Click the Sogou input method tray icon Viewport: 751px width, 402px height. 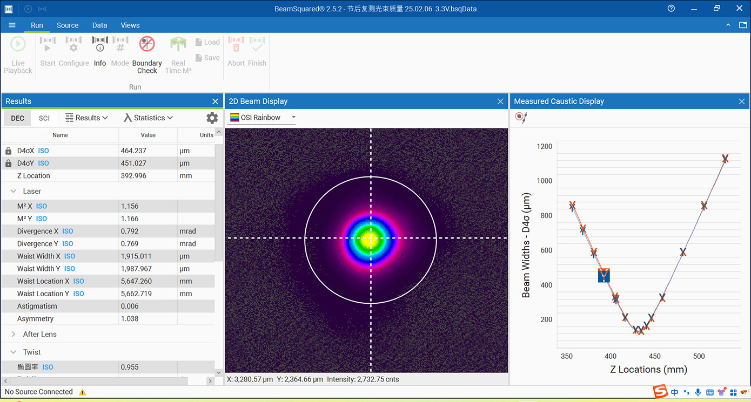tap(659, 392)
